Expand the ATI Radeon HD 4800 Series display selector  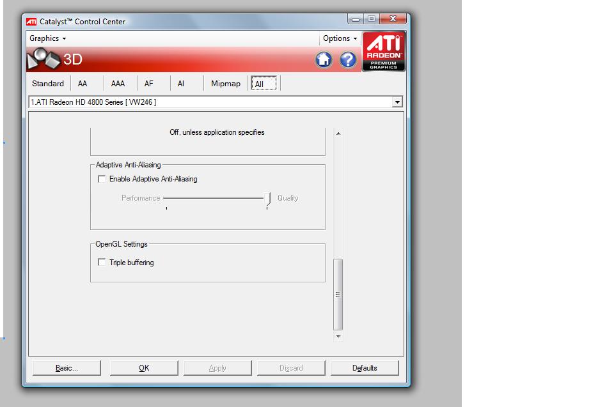coord(397,102)
